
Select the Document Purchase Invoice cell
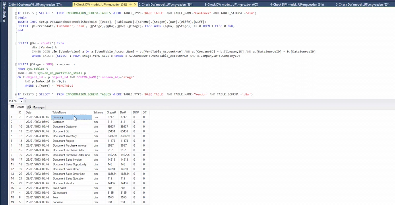pos(72,146)
